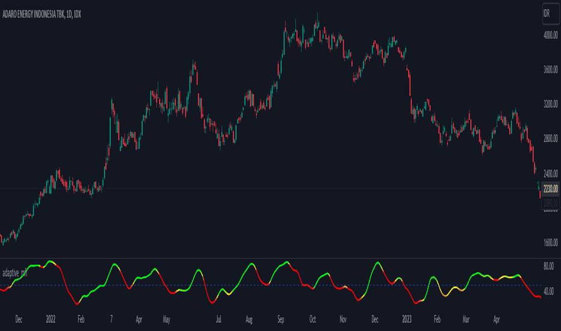Click the Oct label on time axis
The height and width of the screenshot is (331, 561).
[312, 319]
